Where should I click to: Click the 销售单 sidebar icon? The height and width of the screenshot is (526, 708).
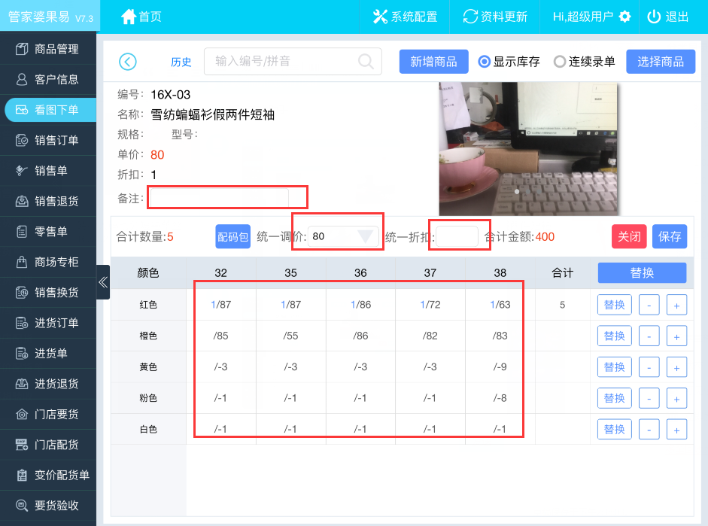[x=22, y=171]
